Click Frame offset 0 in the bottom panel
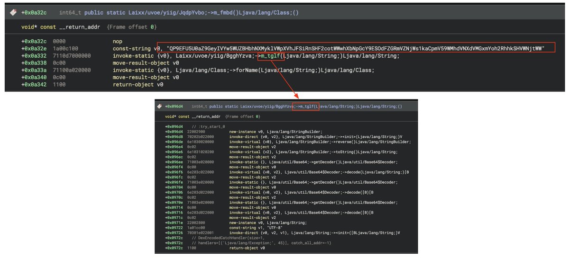 pyautogui.click(x=242, y=116)
